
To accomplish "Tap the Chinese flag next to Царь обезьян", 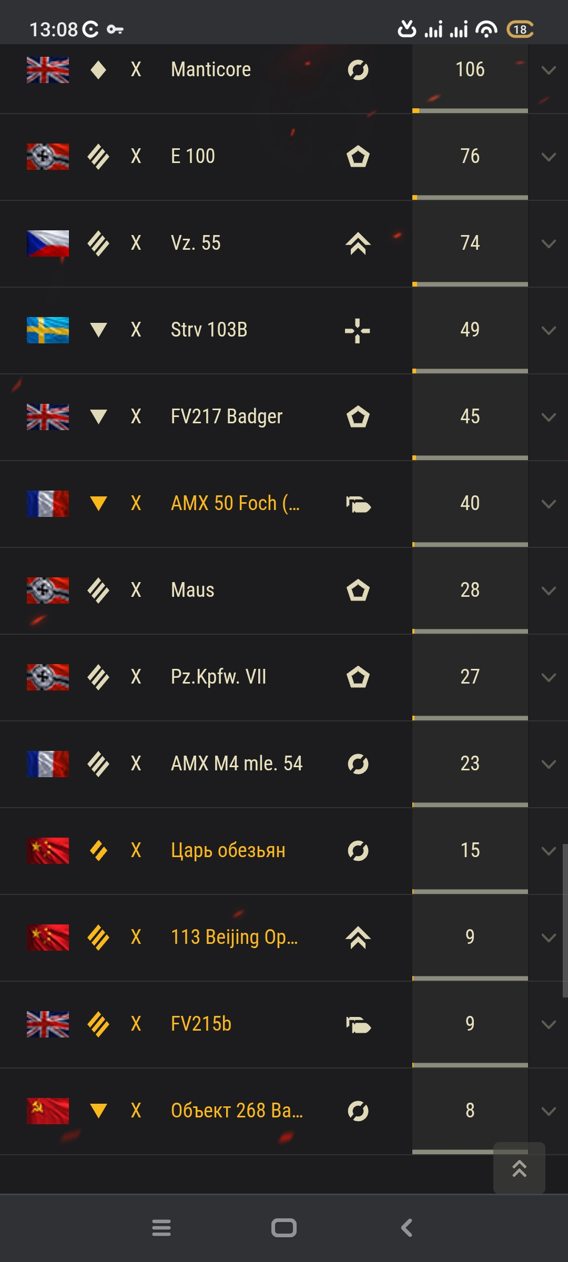I will click(48, 851).
